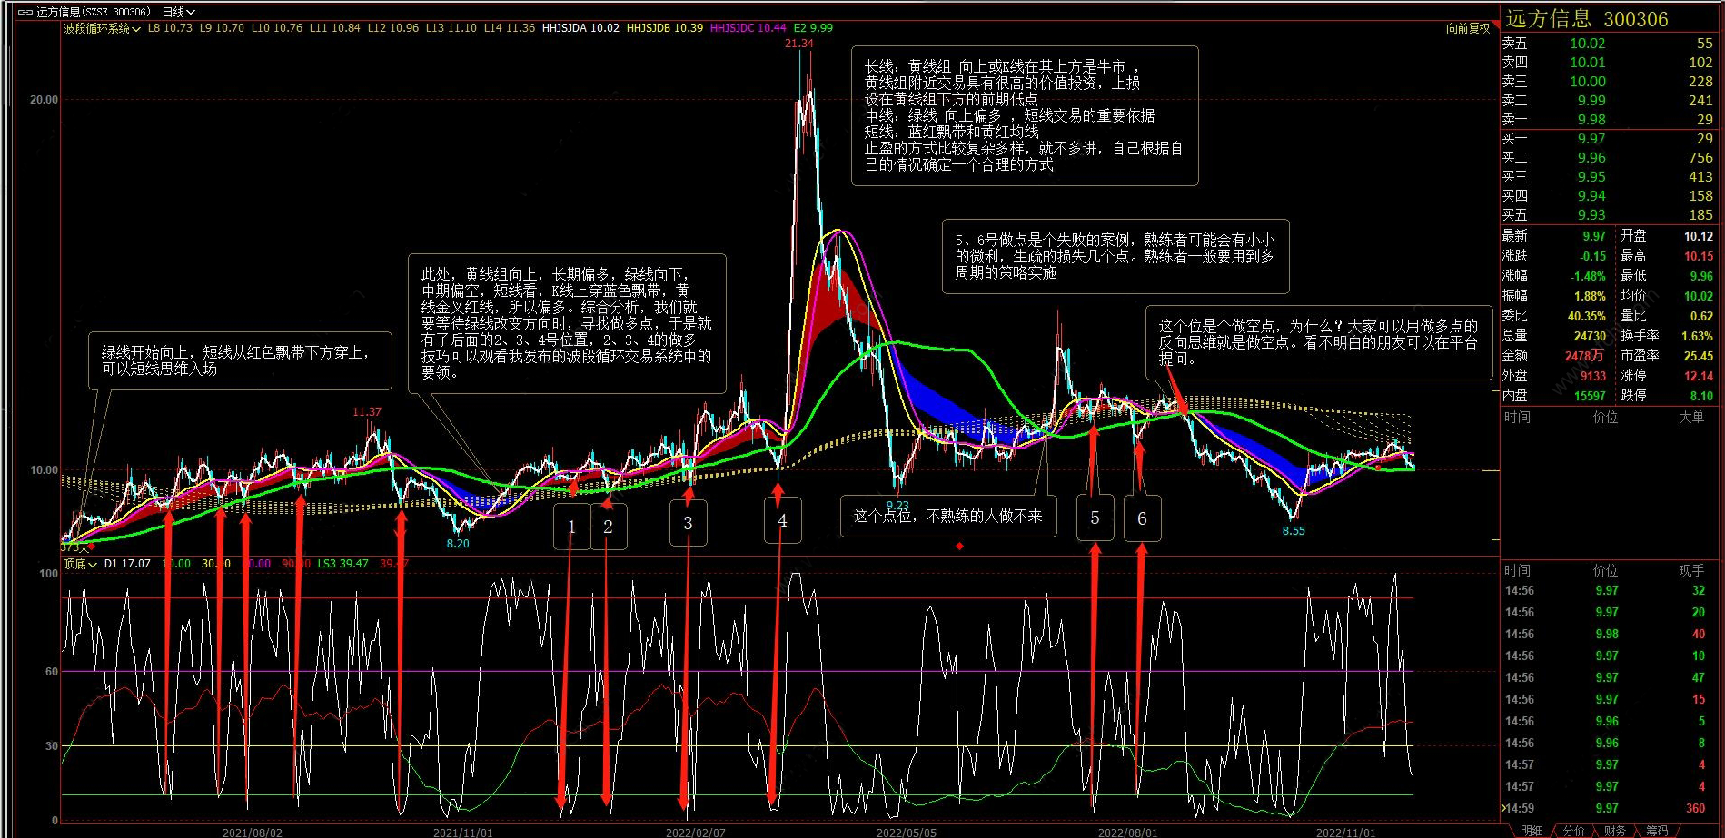Click the 开盘 value 10.12

pos(1699,236)
